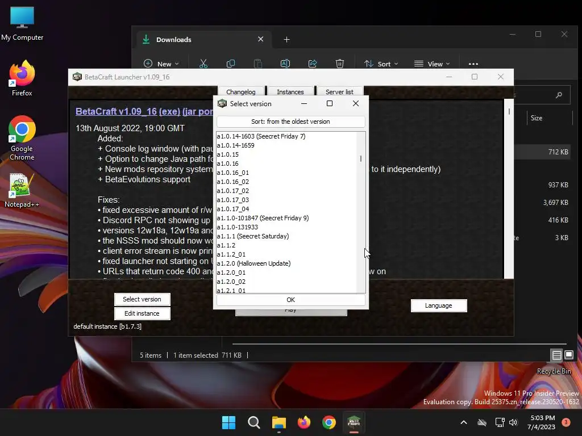582x436 pixels.
Task: Open File Explorer from the taskbar
Action: [x=278, y=422]
